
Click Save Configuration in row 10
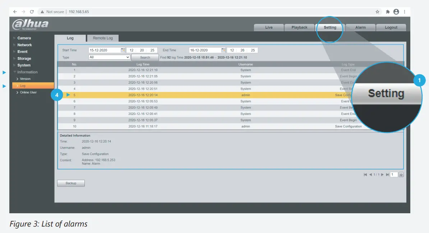348,127
